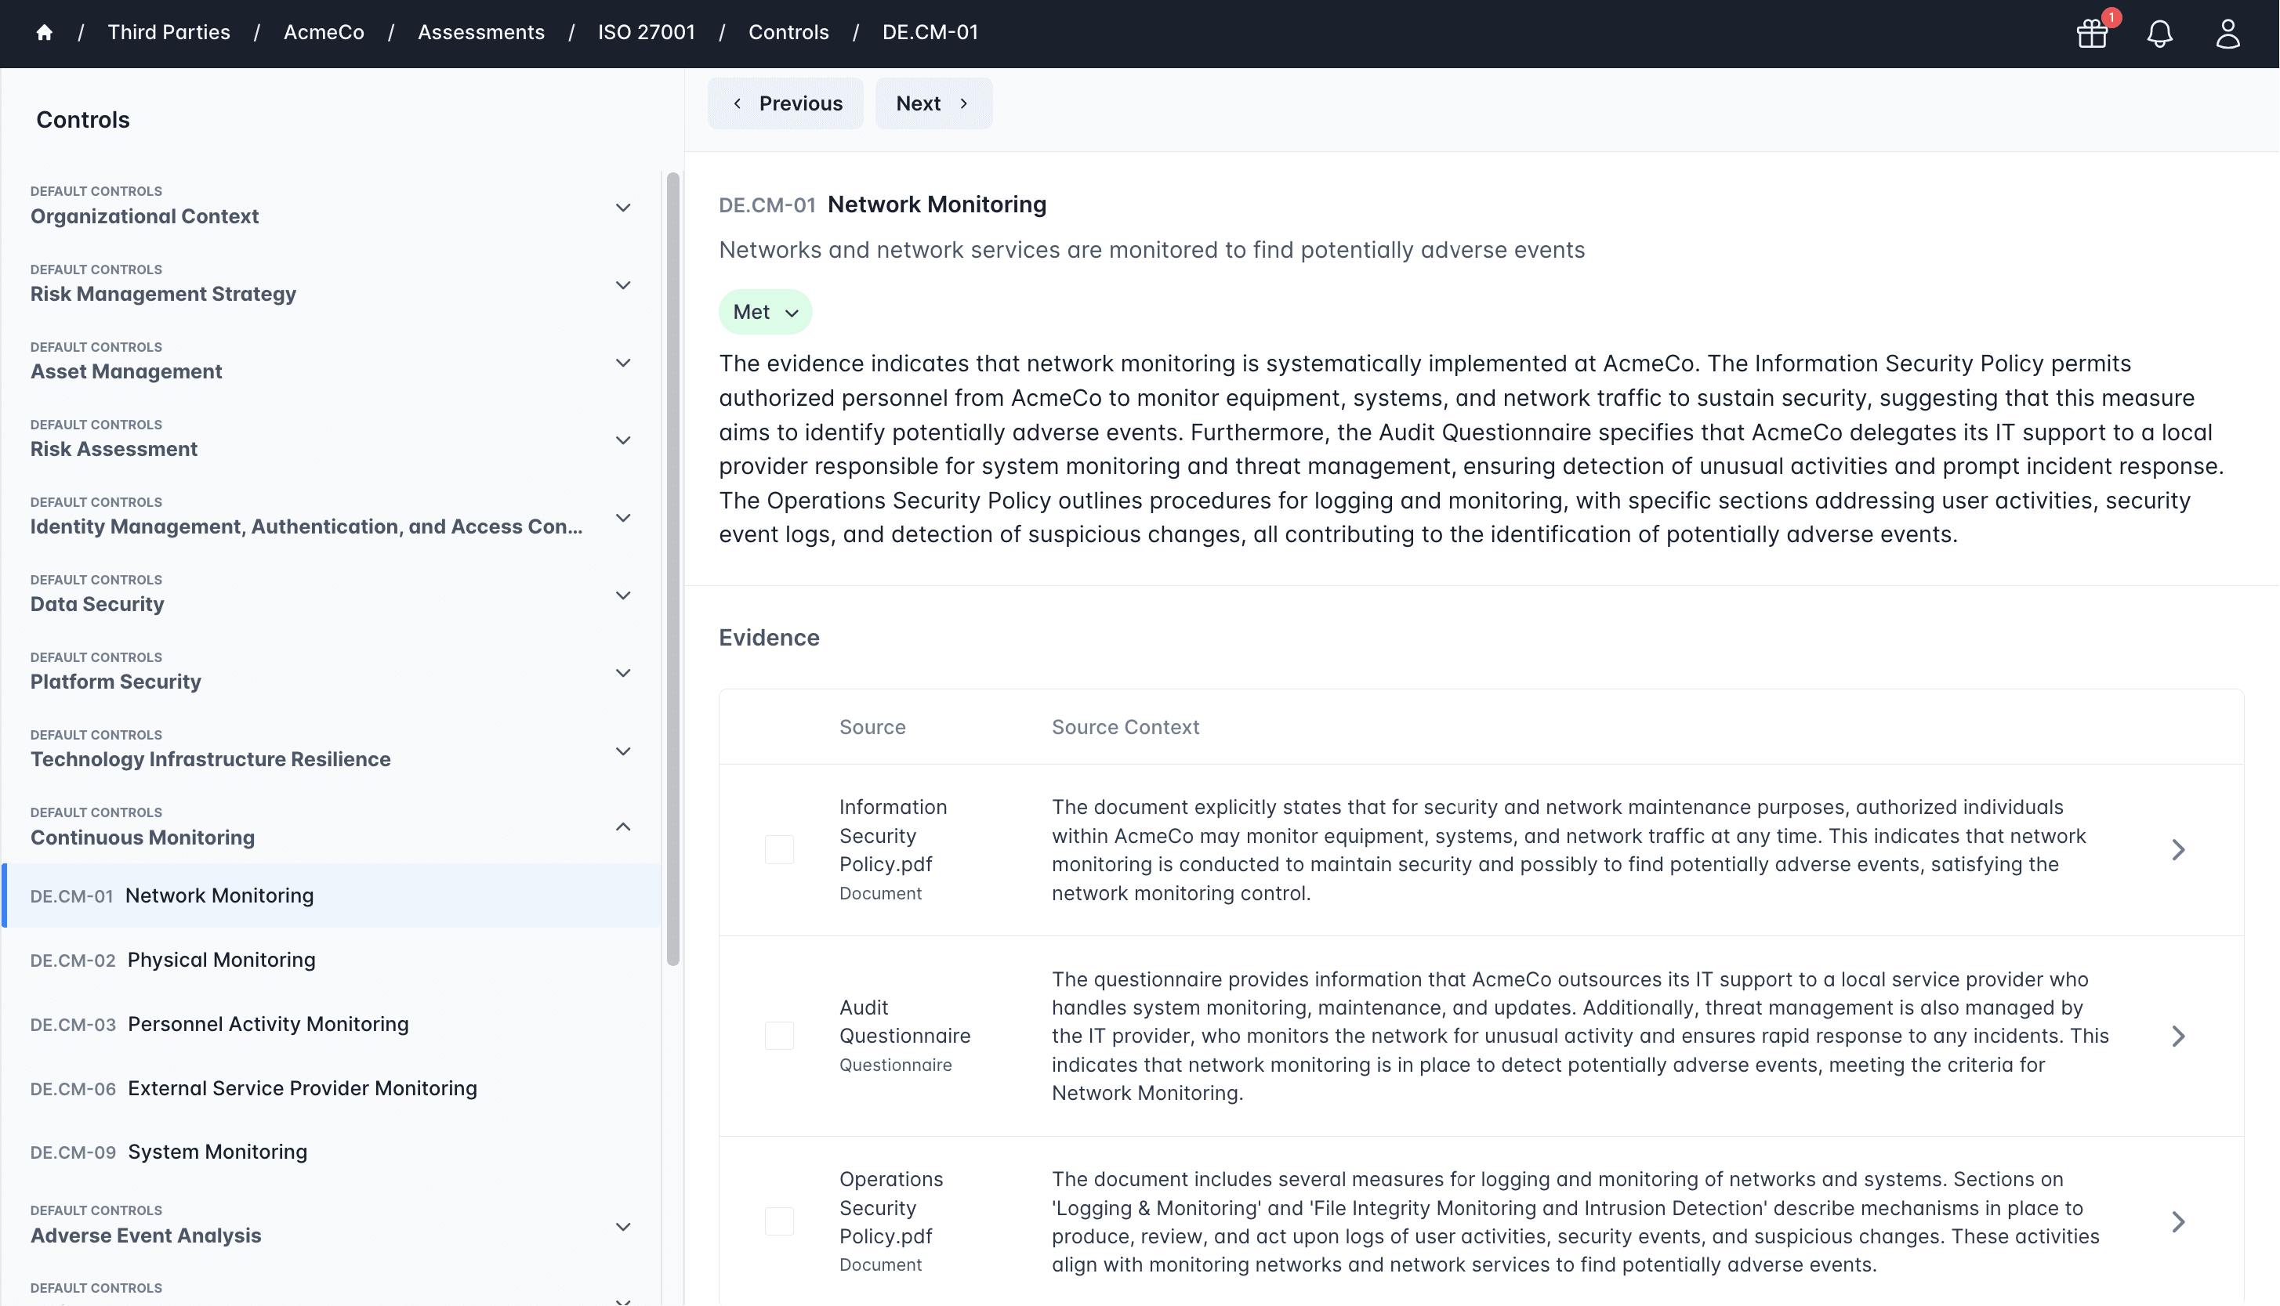Open the user profile icon
2280x1306 pixels.
(x=2227, y=34)
